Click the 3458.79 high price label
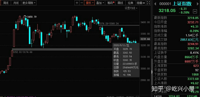The width and height of the screenshot is (200, 97). 32,17
